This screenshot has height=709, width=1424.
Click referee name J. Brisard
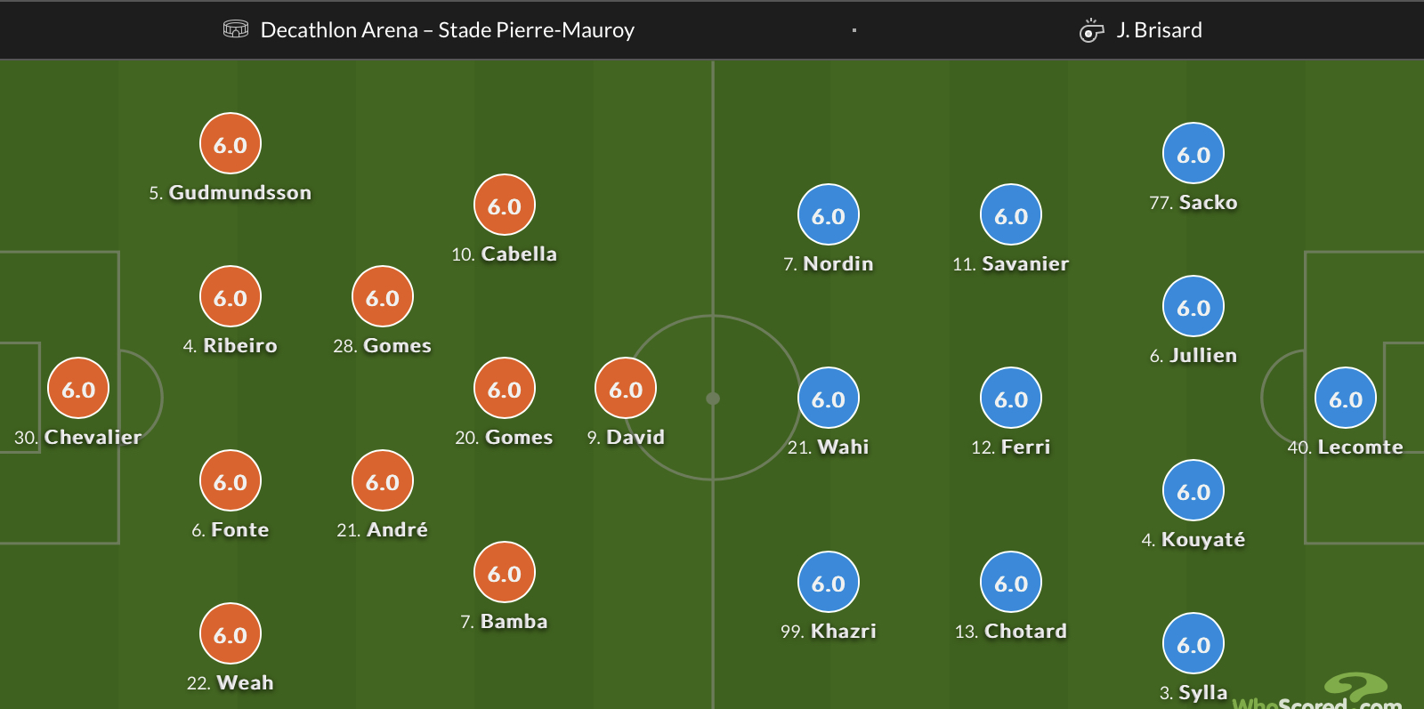(1159, 30)
